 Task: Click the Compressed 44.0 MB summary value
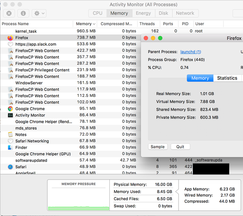227,201
